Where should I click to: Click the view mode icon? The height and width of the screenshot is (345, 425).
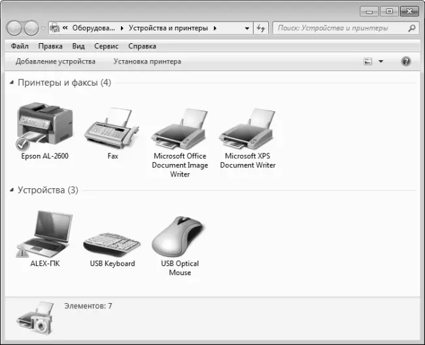(x=367, y=61)
